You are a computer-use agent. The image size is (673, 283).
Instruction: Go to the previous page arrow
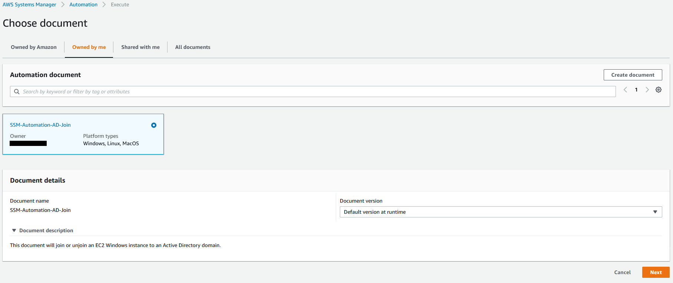[626, 90]
